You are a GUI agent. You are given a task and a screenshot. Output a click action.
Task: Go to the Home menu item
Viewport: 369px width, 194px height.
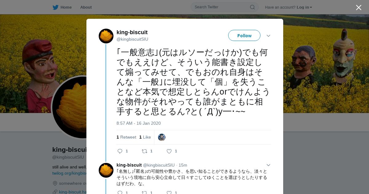[66, 7]
